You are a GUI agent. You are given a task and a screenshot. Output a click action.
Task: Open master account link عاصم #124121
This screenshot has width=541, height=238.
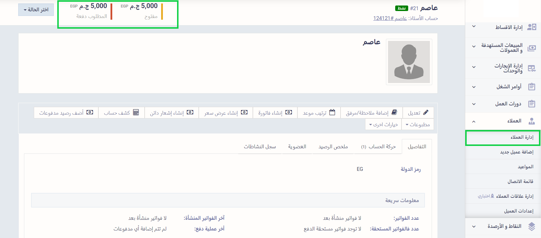390,18
